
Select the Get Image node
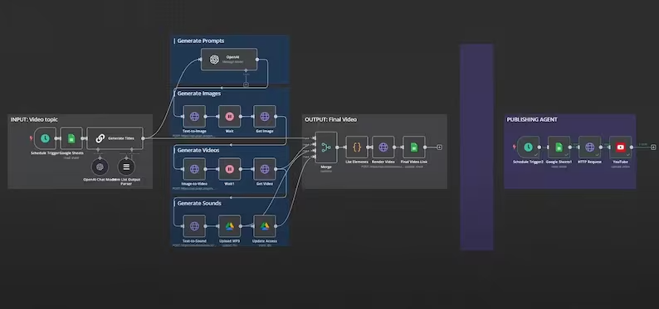(x=265, y=117)
